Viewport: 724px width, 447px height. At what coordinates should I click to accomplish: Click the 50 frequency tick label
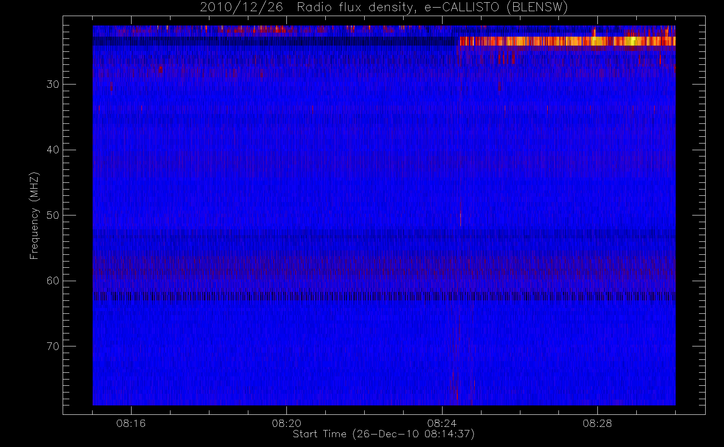click(x=53, y=215)
